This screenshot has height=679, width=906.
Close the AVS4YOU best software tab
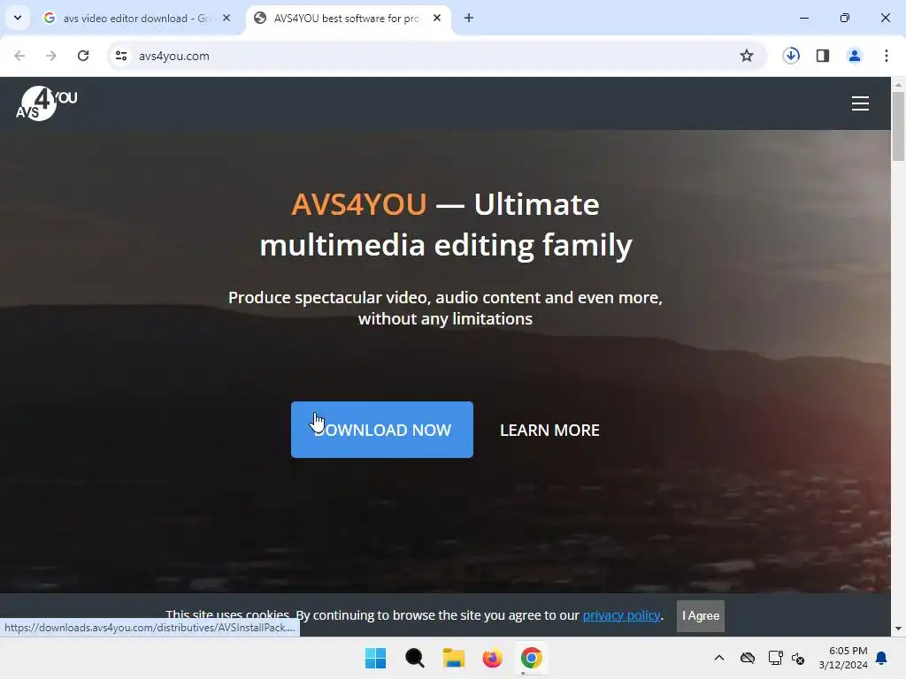437,18
